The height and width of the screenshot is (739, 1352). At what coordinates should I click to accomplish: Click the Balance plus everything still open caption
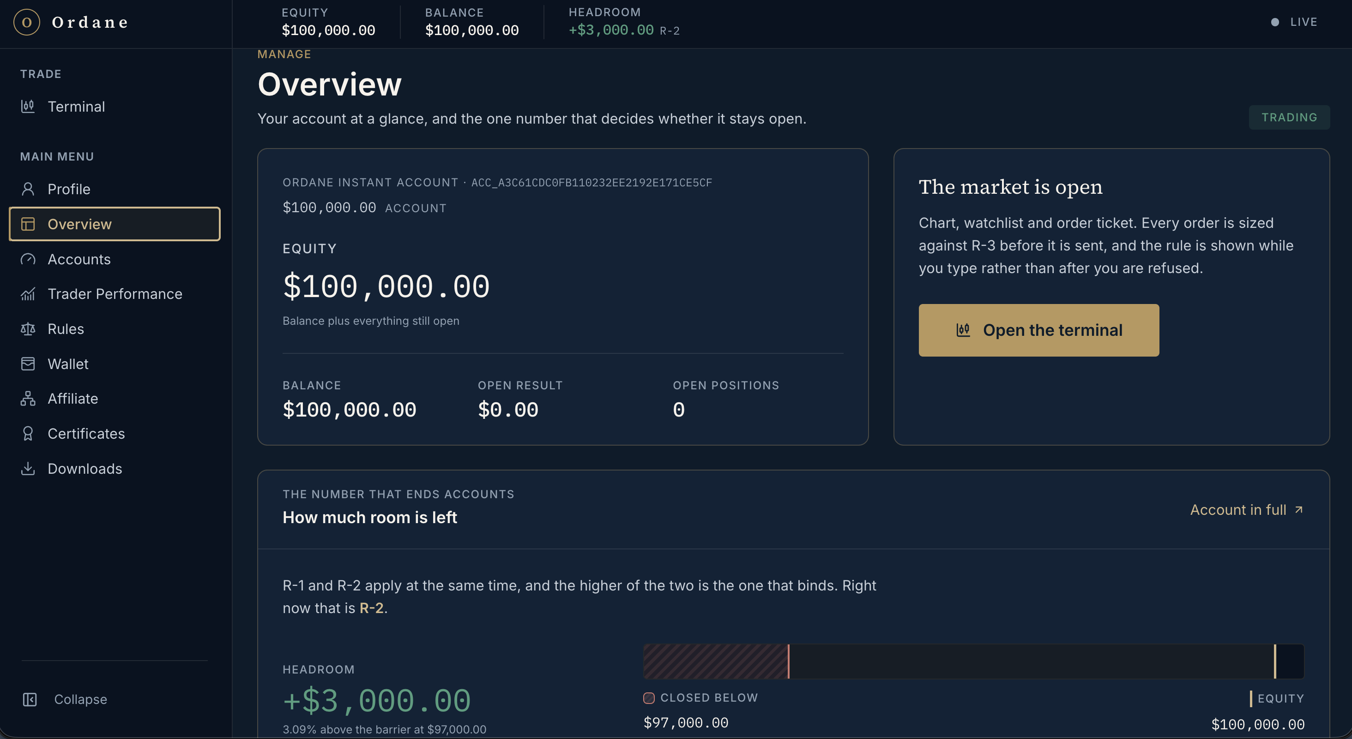point(371,321)
